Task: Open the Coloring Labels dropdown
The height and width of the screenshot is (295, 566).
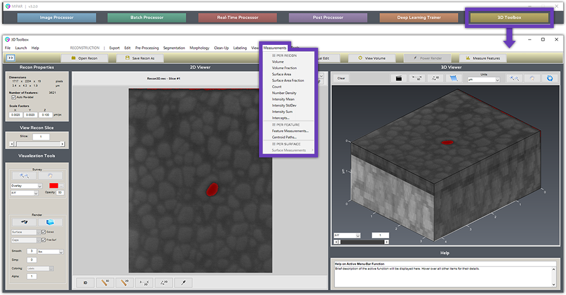Action: tap(40, 268)
